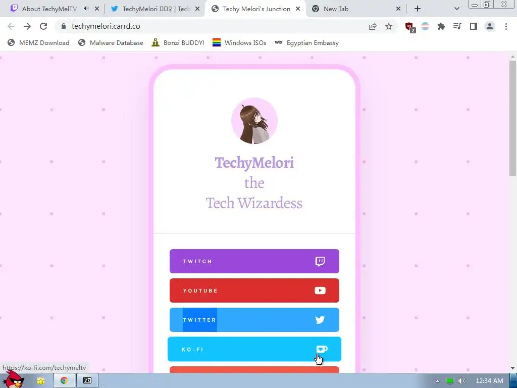The image size is (517, 388).
Task: Open the volume speaker tray icon
Action: (462, 381)
